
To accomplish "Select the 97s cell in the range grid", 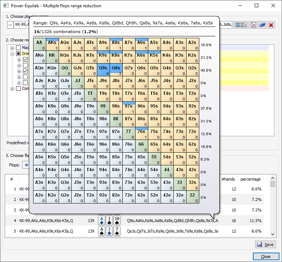I will [129, 108].
